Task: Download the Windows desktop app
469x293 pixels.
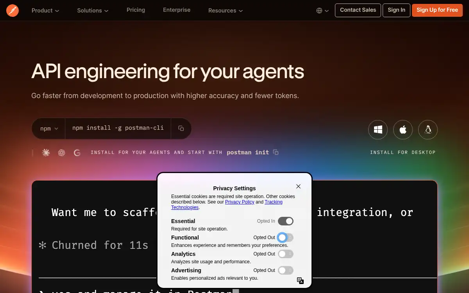Action: pos(378,130)
